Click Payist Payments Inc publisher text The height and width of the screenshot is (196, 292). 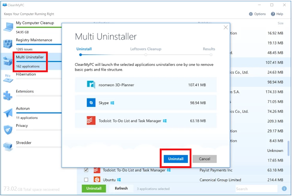216,170
